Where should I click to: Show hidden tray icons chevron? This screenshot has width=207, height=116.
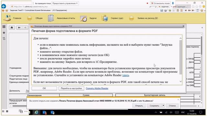[156, 112]
